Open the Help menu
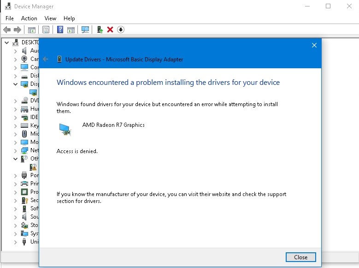Viewport: 359px width, 268px height. point(69,18)
